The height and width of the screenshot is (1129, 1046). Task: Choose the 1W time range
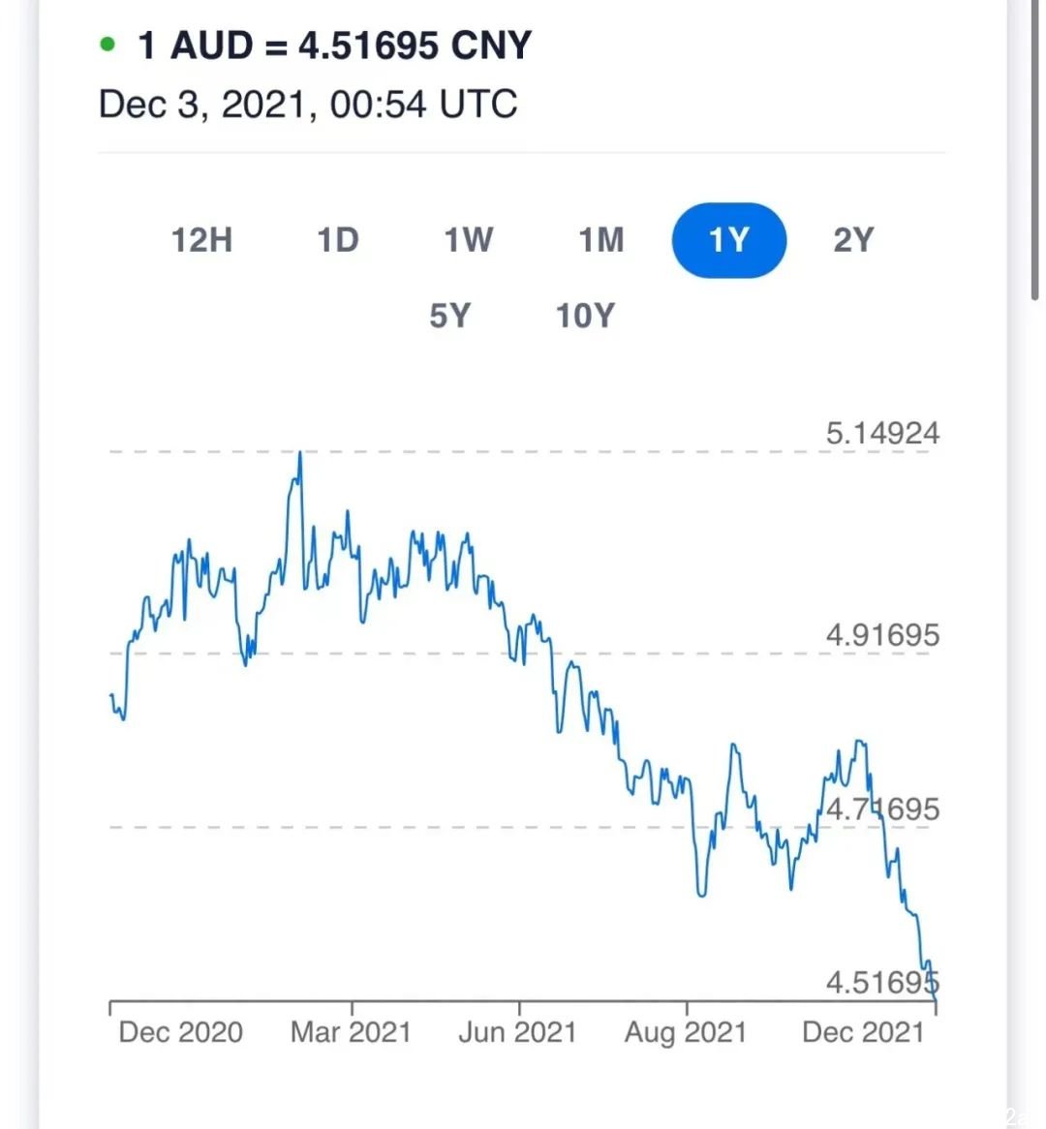coord(469,240)
